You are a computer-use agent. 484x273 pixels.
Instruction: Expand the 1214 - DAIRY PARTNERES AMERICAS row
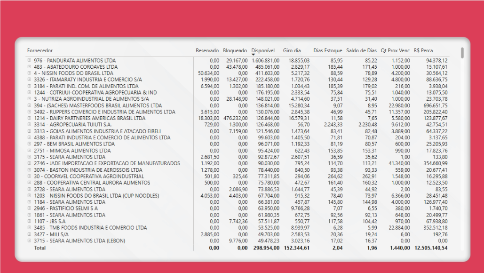tap(29, 118)
